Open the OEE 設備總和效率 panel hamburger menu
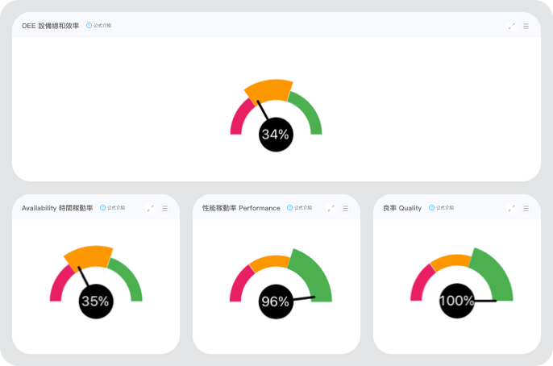The width and height of the screenshot is (553, 366). pyautogui.click(x=526, y=26)
